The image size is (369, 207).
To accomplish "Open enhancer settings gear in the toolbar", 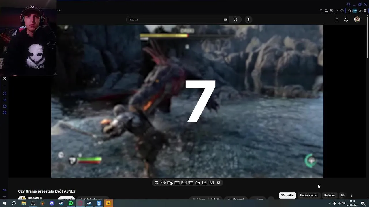I will (x=219, y=183).
